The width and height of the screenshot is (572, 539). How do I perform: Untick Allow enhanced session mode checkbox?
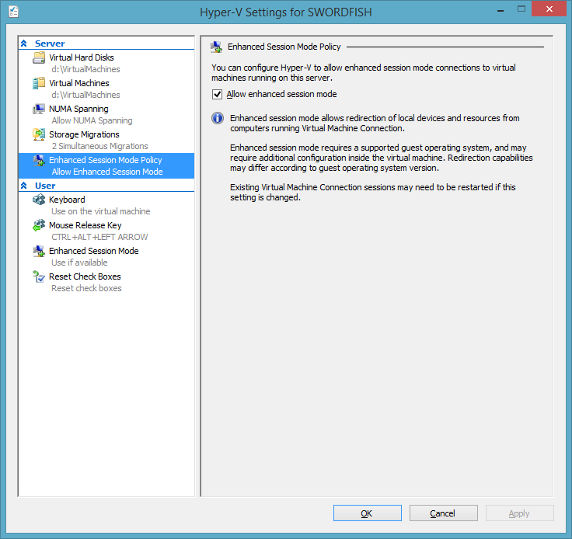click(218, 95)
